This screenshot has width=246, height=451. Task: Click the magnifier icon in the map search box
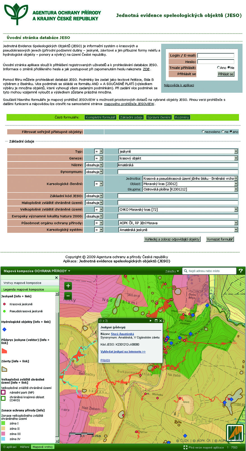186,271
